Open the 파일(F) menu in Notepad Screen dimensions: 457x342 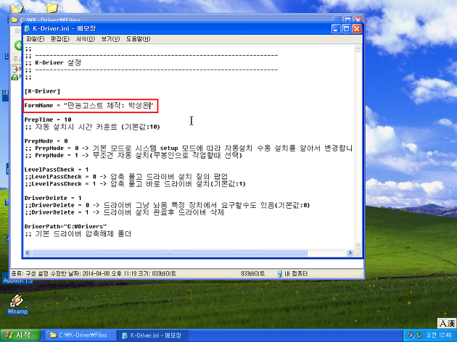pos(35,38)
